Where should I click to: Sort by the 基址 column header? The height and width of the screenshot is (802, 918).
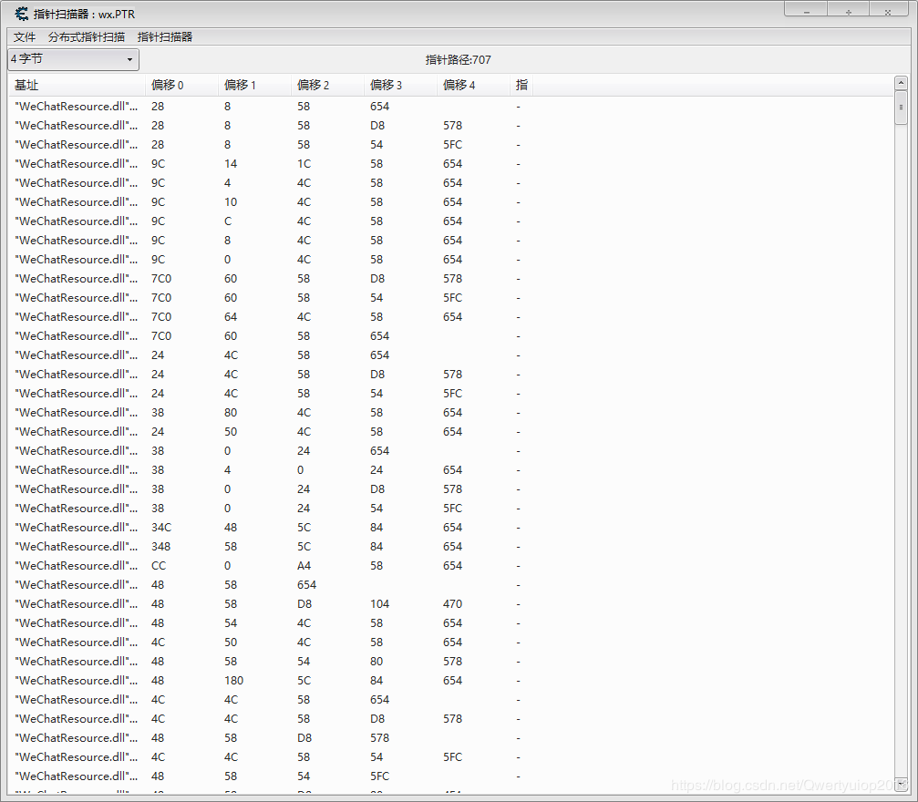[77, 86]
